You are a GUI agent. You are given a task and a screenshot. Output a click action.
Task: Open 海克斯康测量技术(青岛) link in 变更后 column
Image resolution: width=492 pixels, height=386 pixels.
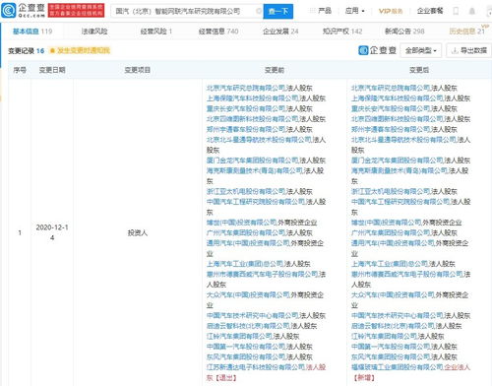pos(400,170)
